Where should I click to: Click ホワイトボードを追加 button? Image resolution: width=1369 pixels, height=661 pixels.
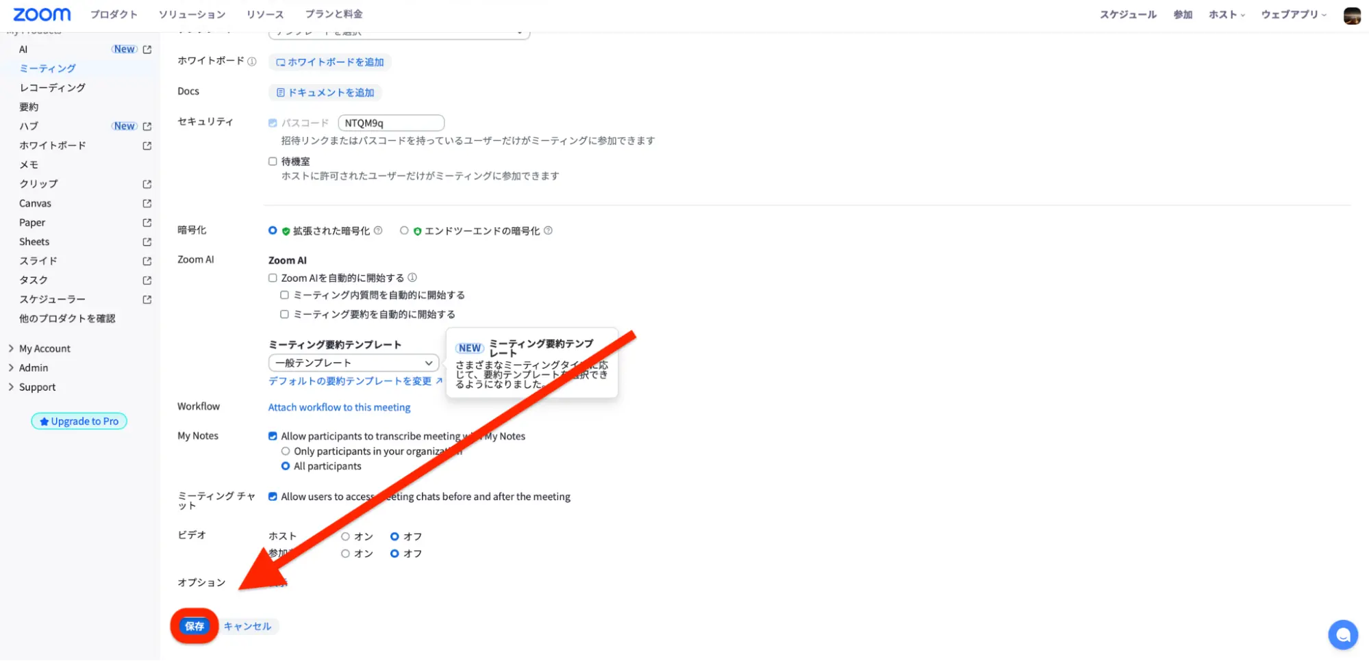pos(330,62)
